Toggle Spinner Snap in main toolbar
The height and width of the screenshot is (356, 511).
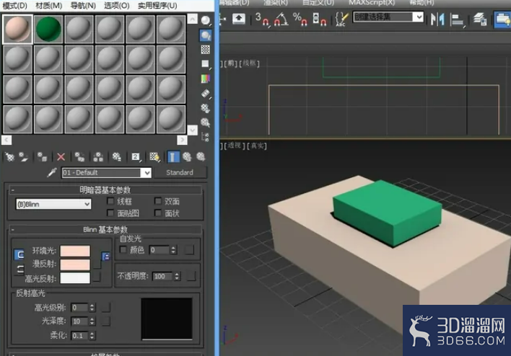pos(319,19)
